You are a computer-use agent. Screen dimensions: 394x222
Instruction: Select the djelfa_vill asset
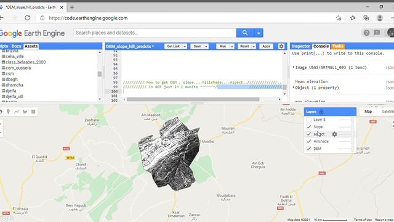coord(15,96)
